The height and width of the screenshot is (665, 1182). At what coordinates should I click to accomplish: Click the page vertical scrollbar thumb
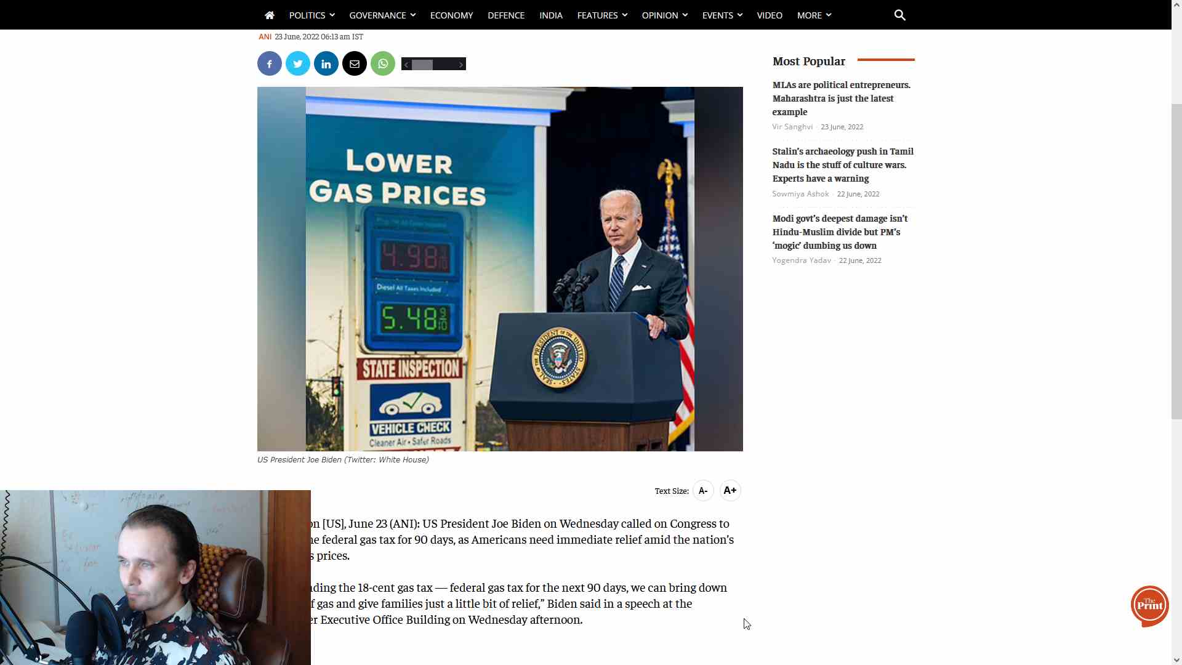click(x=1176, y=262)
